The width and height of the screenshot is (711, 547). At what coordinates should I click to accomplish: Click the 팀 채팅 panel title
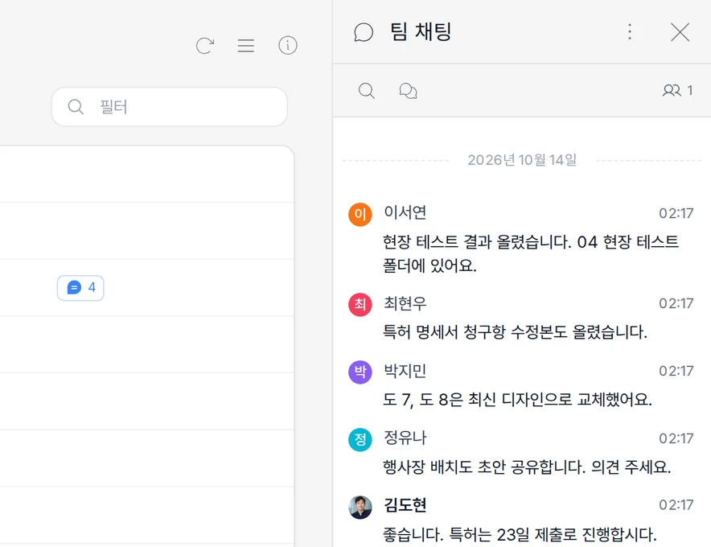point(421,31)
